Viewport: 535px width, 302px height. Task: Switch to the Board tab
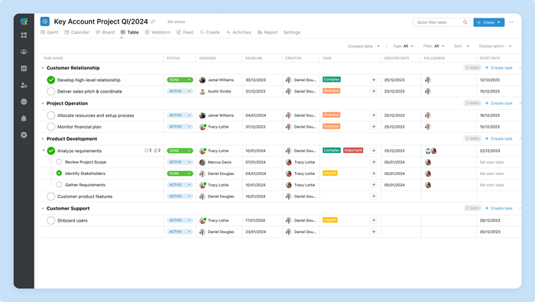pos(105,32)
